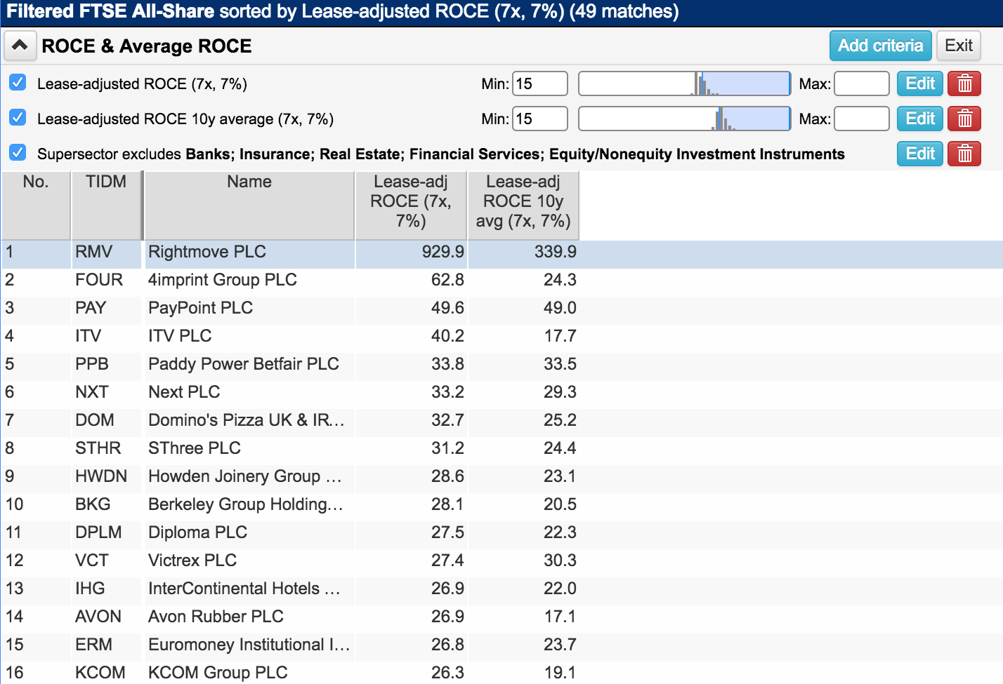Click the VCT ticker cell
Screen dimensions: 1003x684
[x=92, y=561]
